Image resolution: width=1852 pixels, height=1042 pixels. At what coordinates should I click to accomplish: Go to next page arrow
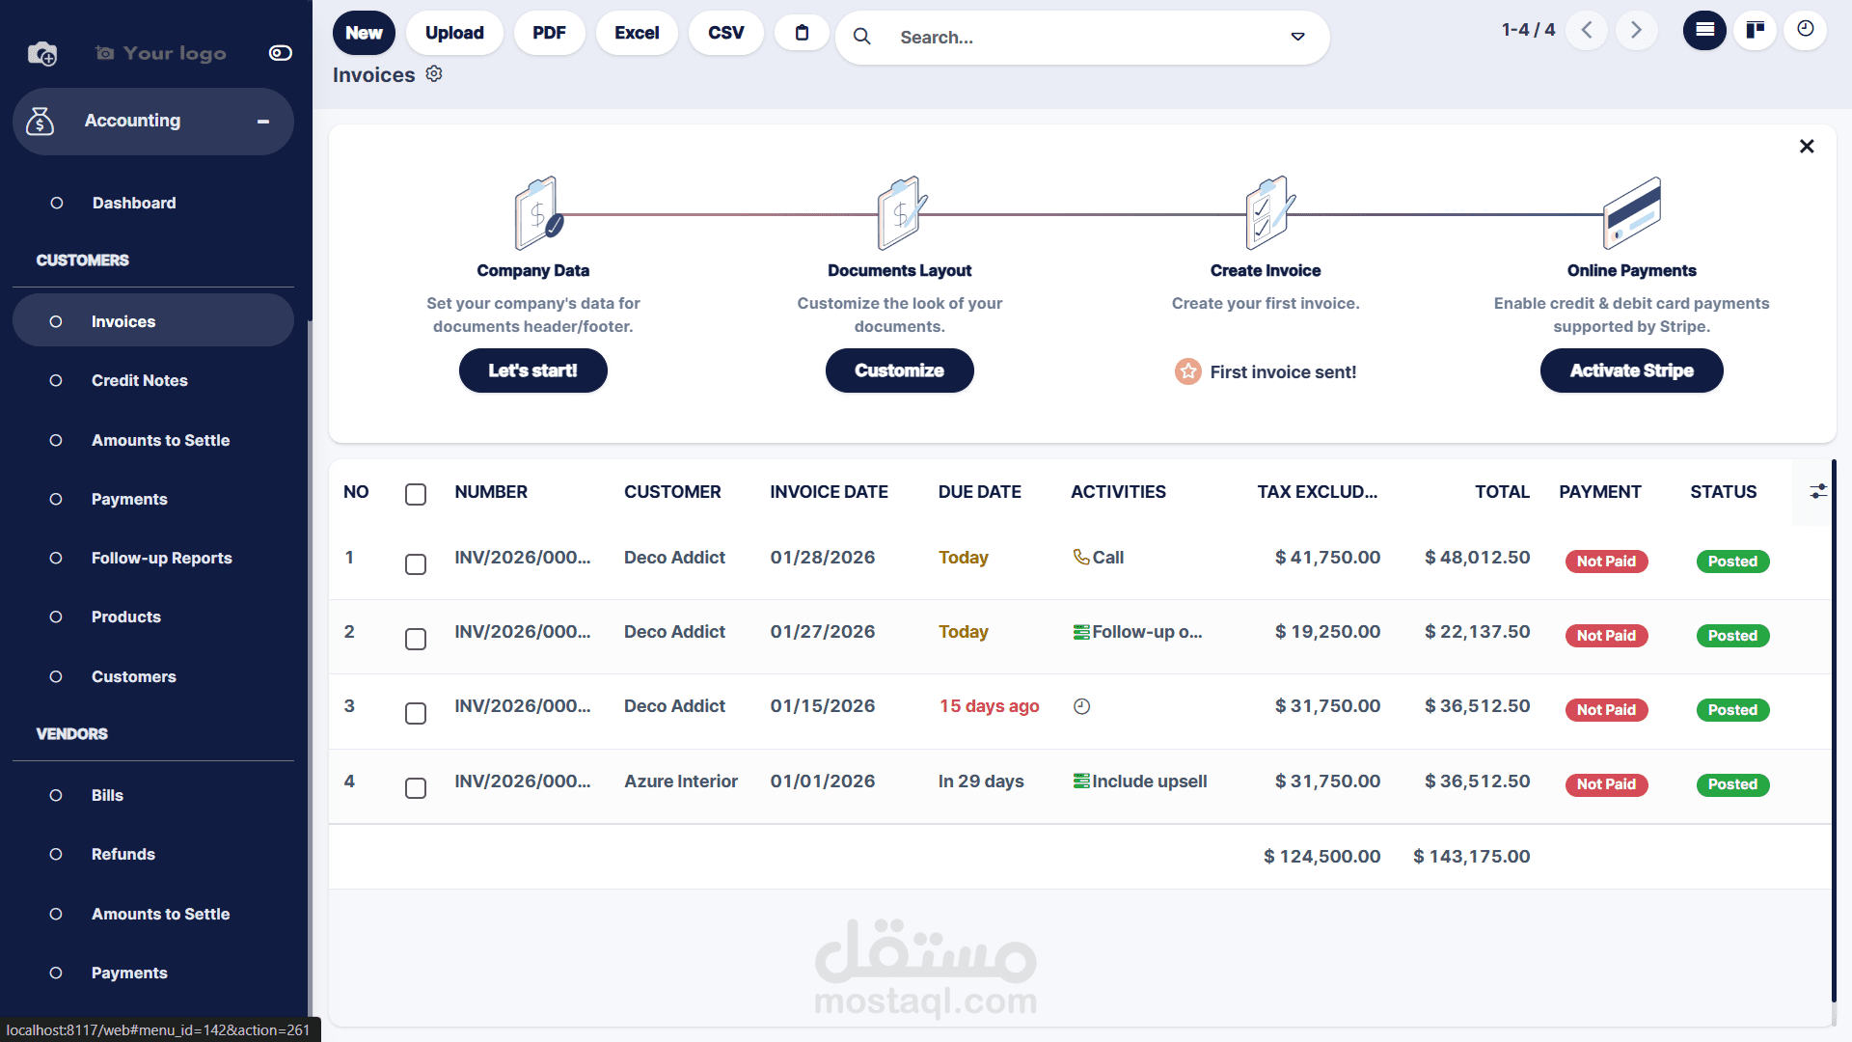pyautogui.click(x=1636, y=30)
